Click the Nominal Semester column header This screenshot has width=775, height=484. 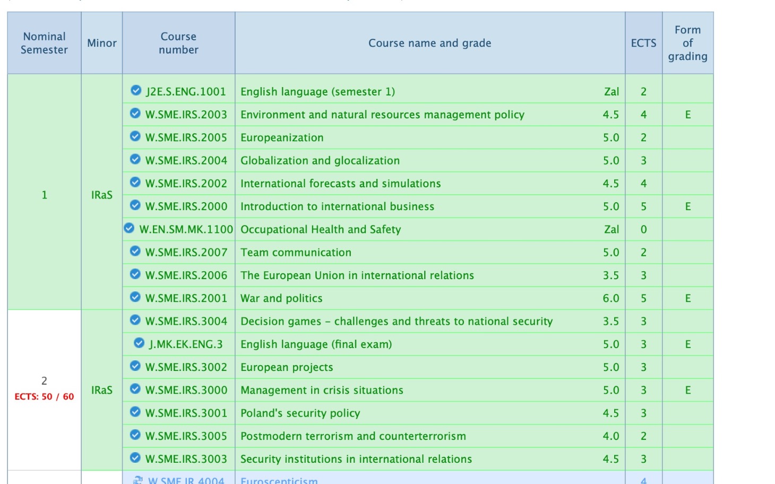click(44, 43)
